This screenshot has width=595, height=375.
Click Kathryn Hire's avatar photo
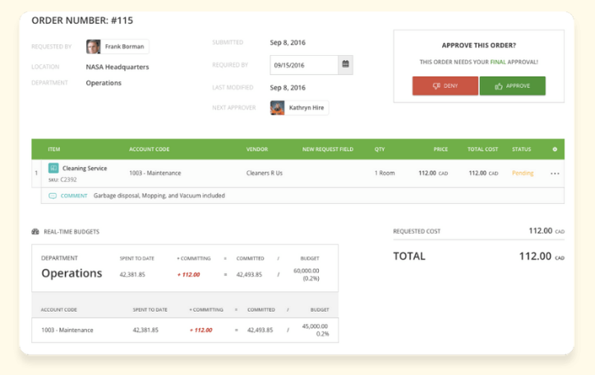pos(278,108)
